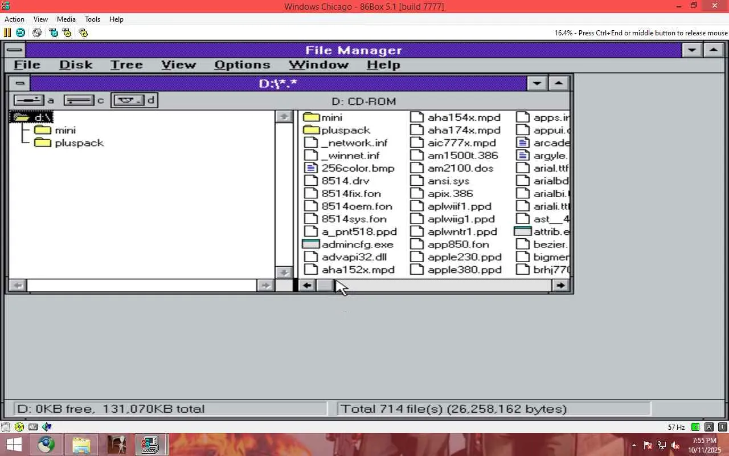The width and height of the screenshot is (729, 456).
Task: Click the mini folder icon in the file list
Action: (x=311, y=117)
